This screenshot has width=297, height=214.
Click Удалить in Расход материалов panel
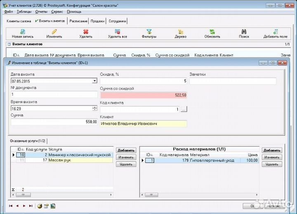pos(272,164)
